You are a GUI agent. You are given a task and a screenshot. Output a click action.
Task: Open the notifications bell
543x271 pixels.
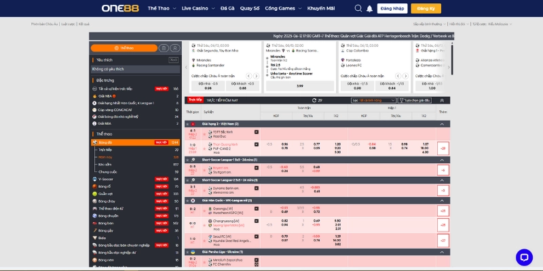[369, 9]
